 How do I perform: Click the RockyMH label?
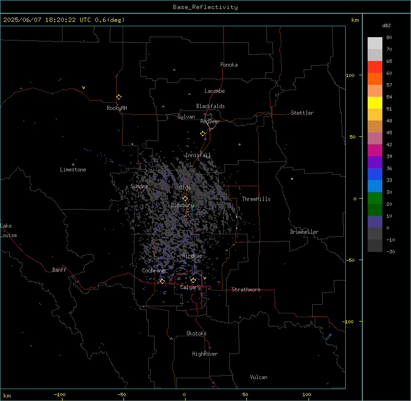coord(117,108)
